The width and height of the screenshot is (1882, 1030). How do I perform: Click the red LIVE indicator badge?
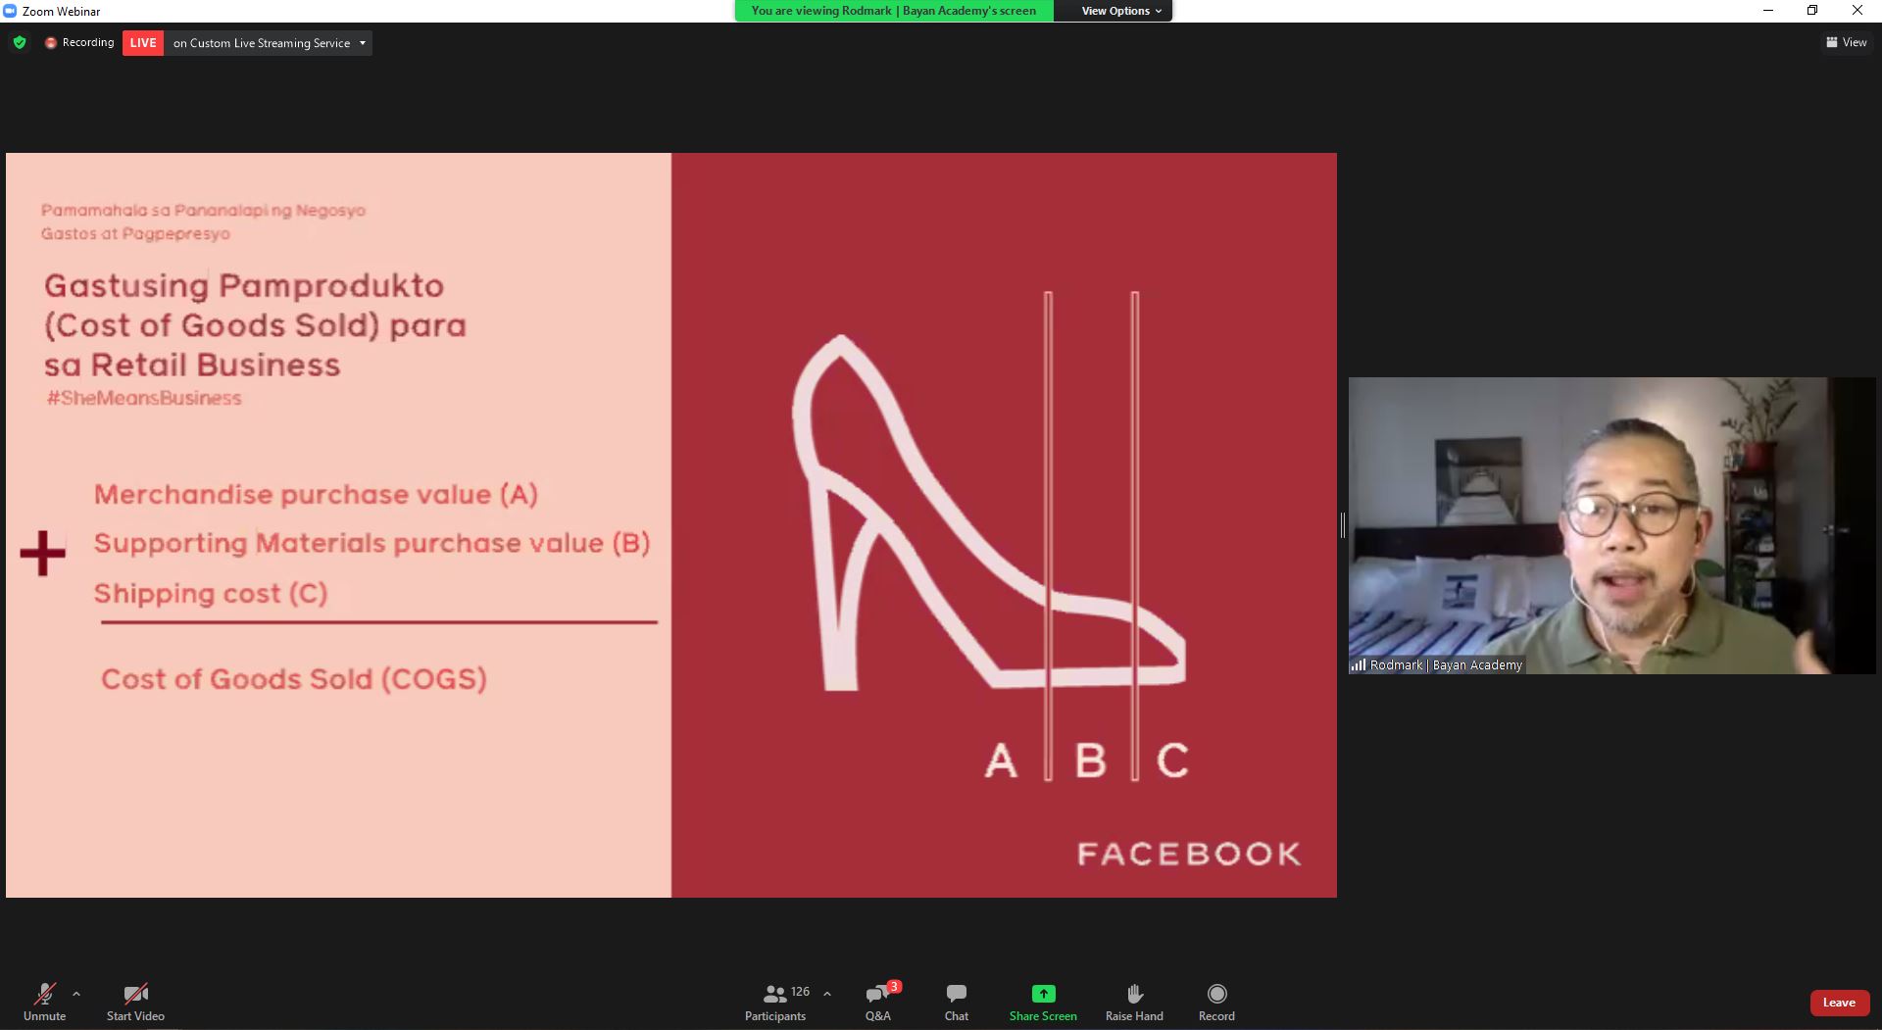143,43
